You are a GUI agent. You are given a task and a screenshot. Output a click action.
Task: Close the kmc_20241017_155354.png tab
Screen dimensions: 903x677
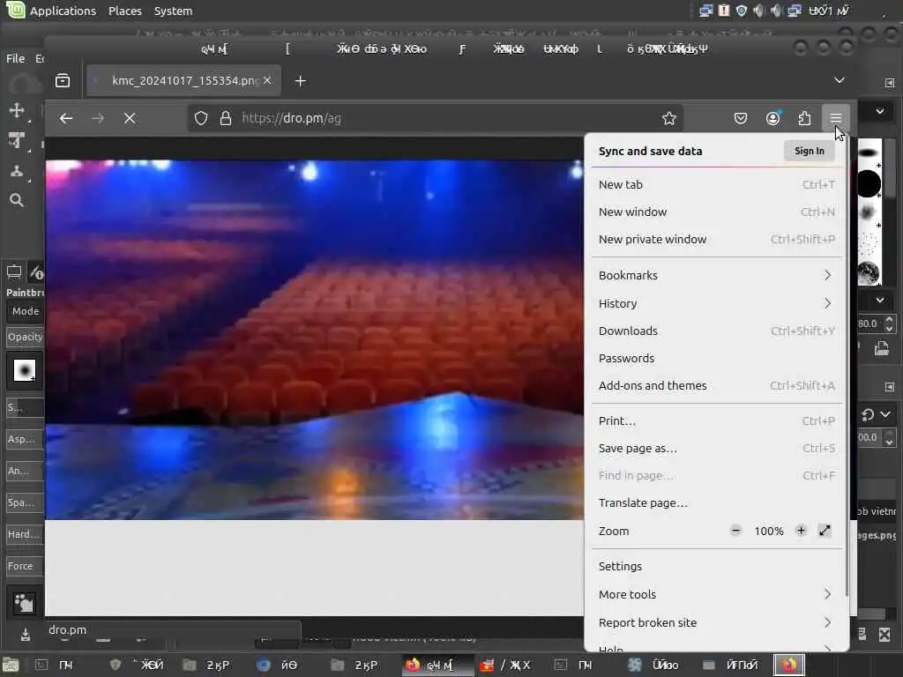[267, 81]
